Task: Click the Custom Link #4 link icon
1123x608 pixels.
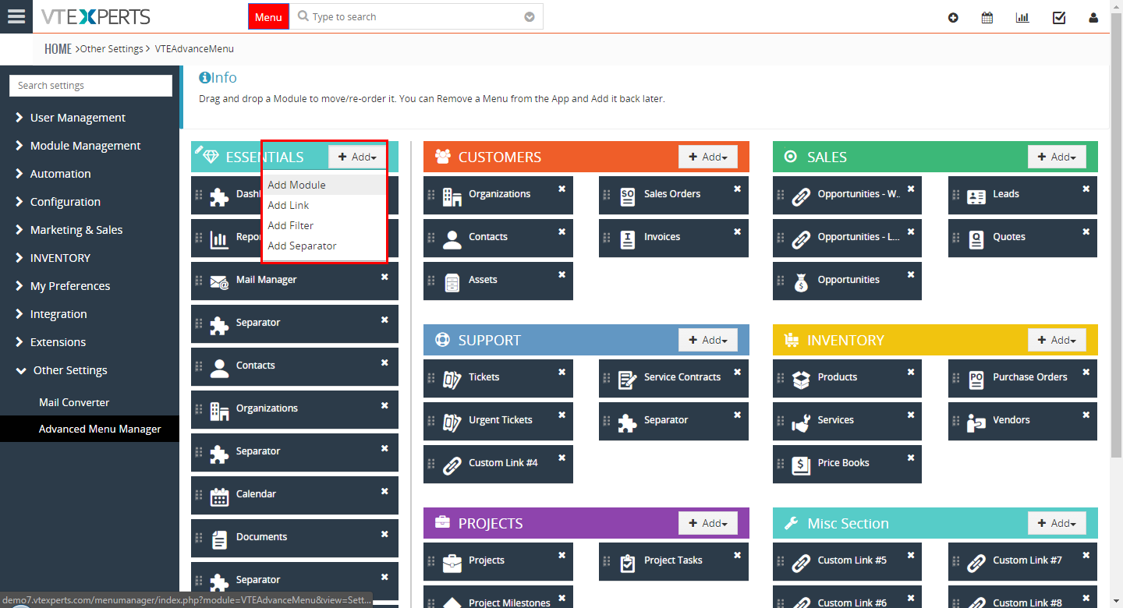Action: coord(452,466)
